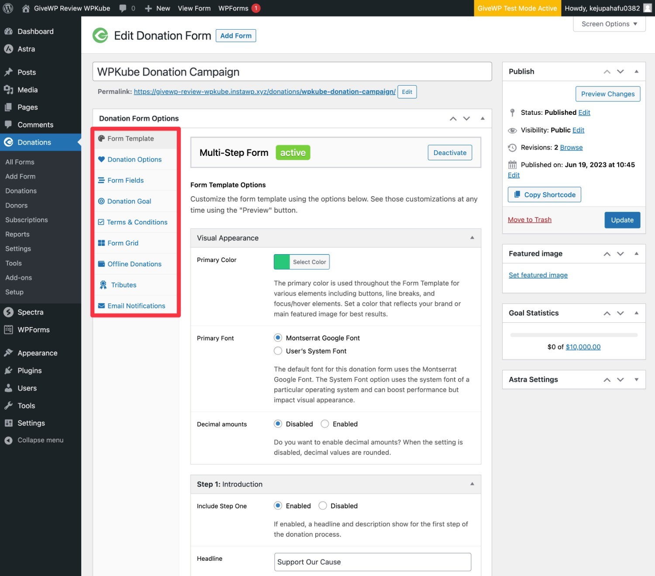Click the Goal Statistics progress bar
The height and width of the screenshot is (576, 655).
(x=574, y=335)
